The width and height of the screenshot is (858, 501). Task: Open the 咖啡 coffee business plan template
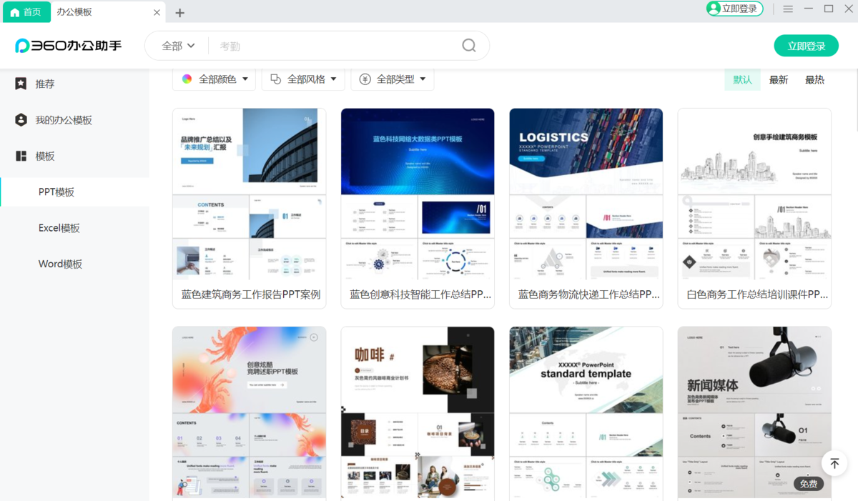[x=418, y=412]
